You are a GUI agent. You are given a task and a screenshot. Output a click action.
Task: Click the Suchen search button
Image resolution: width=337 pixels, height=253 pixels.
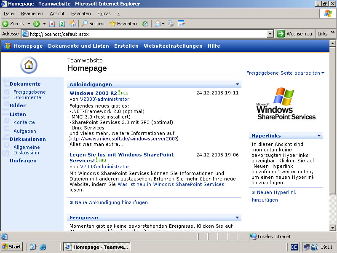tap(93, 24)
